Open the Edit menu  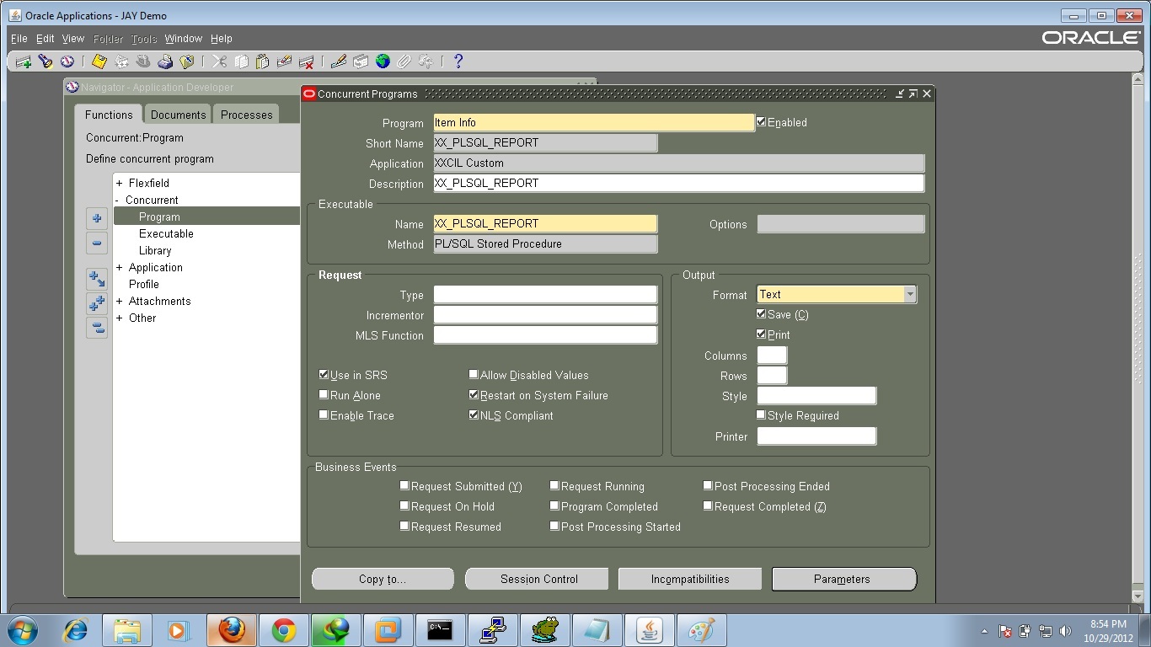pyautogui.click(x=46, y=39)
